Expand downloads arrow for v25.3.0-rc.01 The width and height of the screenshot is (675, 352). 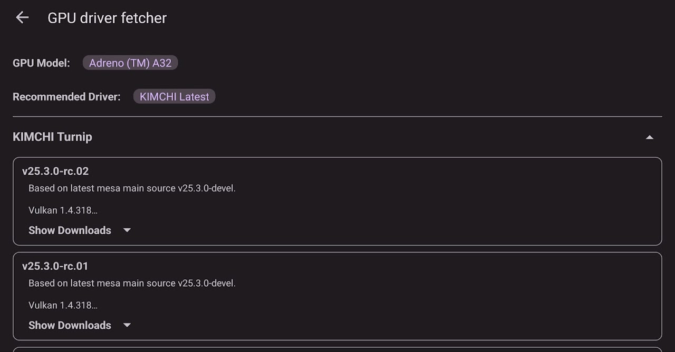coord(127,325)
